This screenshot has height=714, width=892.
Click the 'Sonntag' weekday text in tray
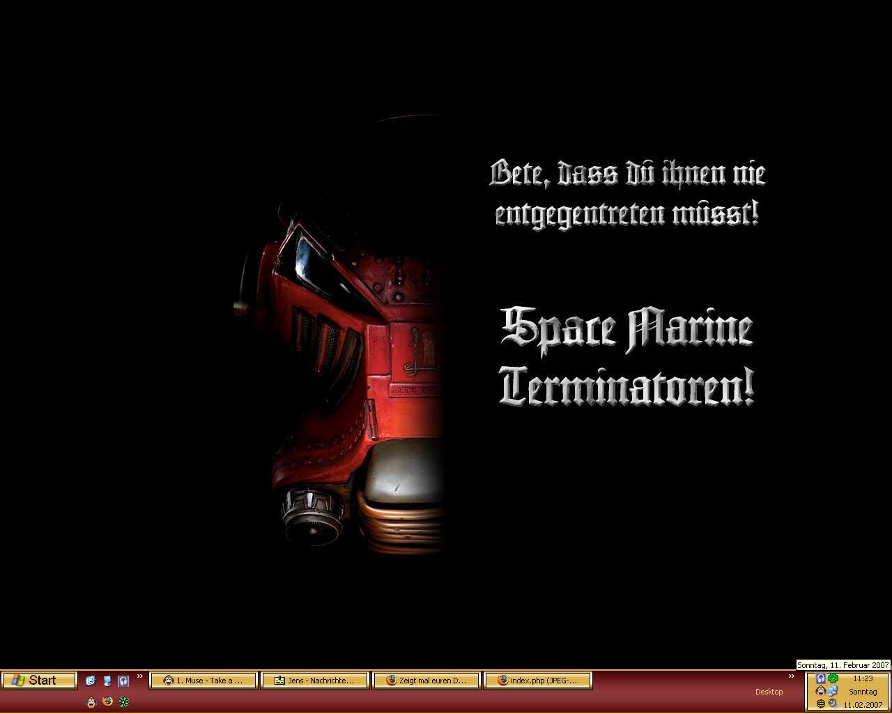(863, 692)
